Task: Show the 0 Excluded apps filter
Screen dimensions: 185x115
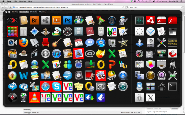Action: (33, 12)
